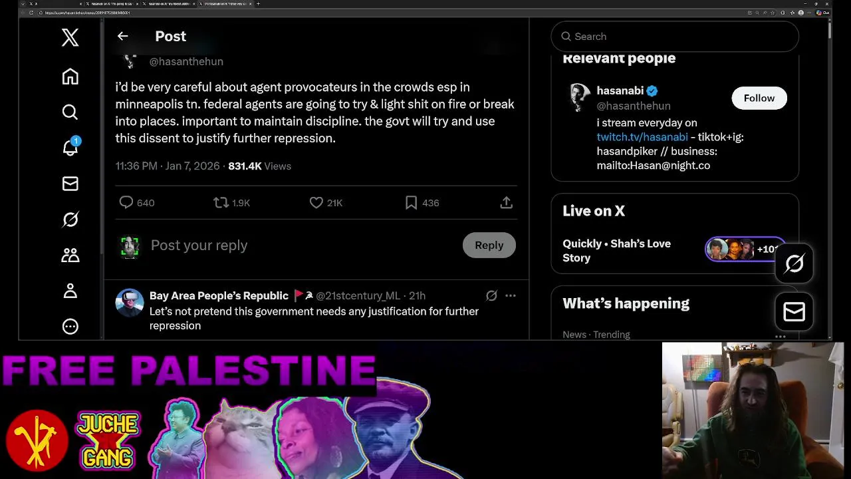Toggle repost on the post with 1.9K reposts
Screen dimensions: 851x479
(221, 202)
